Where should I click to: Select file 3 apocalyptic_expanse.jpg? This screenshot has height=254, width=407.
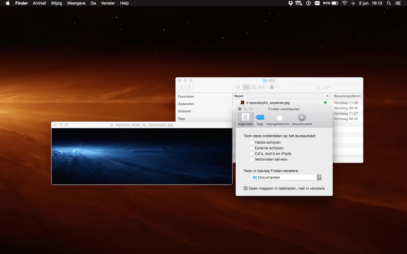tap(268, 103)
